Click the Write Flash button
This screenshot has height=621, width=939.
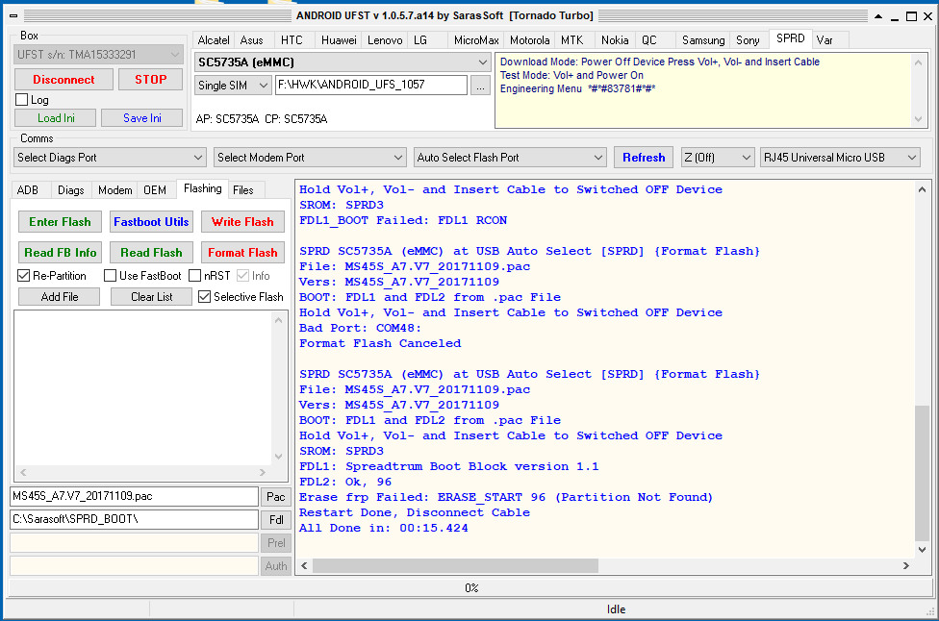(x=242, y=222)
